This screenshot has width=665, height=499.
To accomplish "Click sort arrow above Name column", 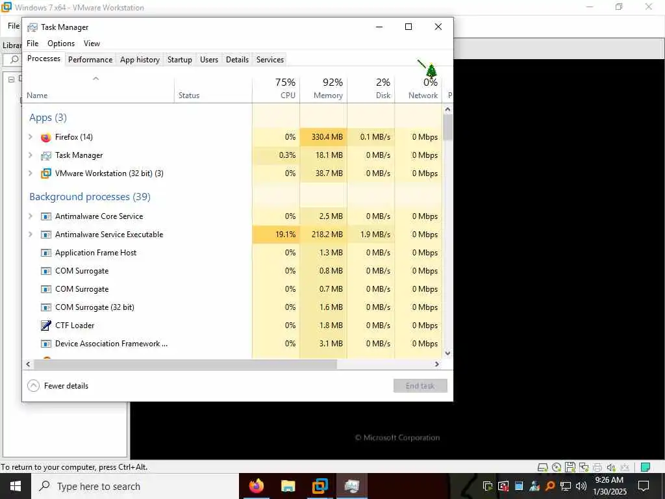I will coord(96,79).
